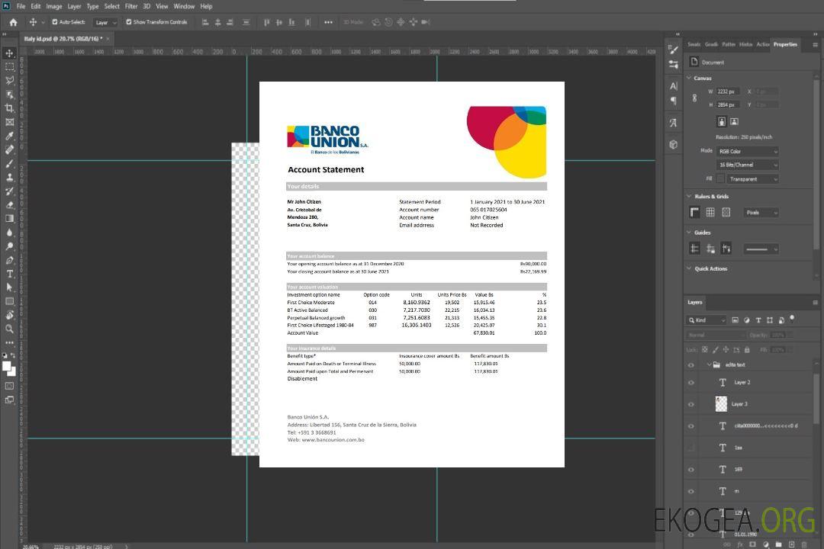Click the delete layer trash icon
The width and height of the screenshot is (824, 549).
tap(804, 544)
